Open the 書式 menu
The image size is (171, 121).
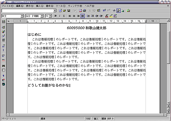point(50,6)
